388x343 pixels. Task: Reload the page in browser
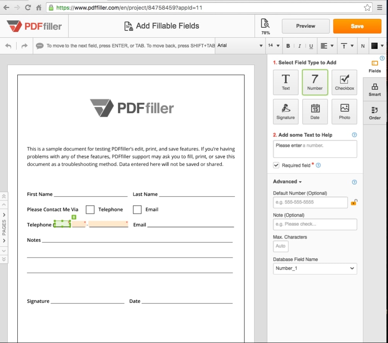[x=28, y=8]
